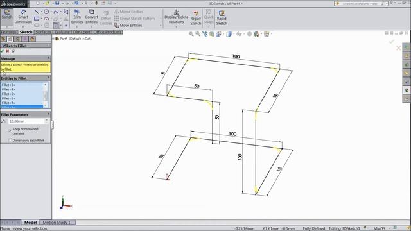Click the Edit Appearance sphere icon
This screenshot has width=411, height=231.
click(x=250, y=34)
